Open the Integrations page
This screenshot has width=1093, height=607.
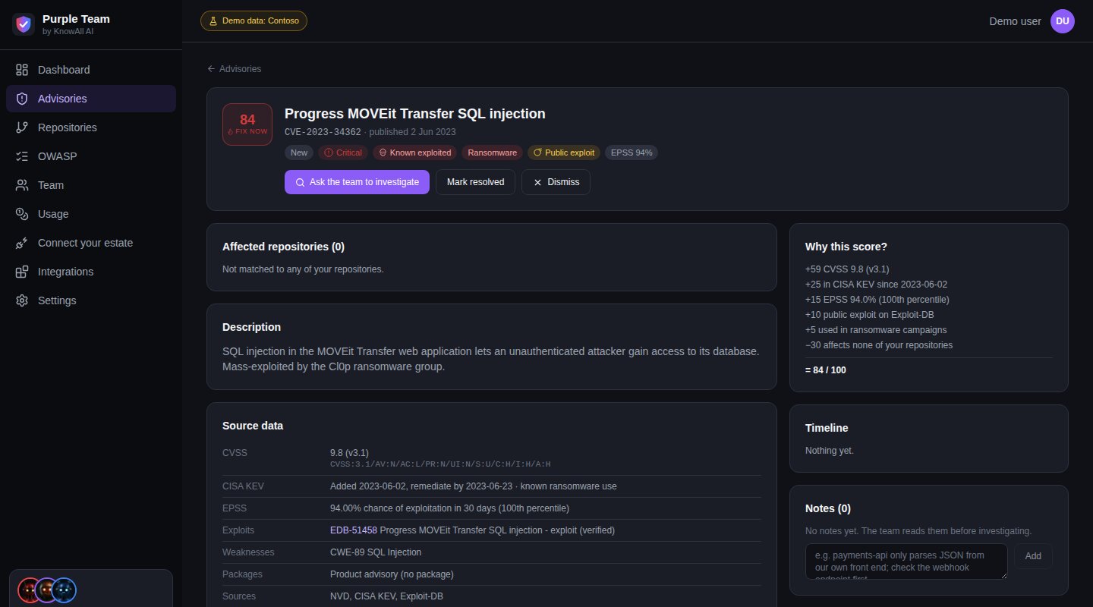point(91,272)
